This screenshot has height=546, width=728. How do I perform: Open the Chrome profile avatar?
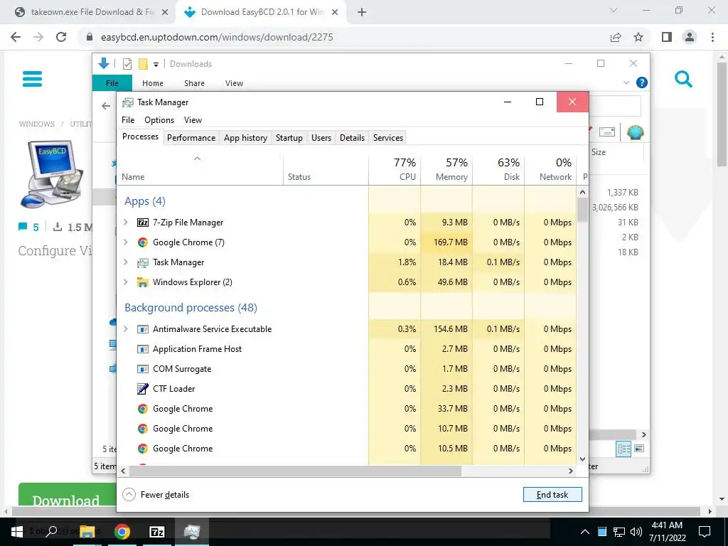[x=690, y=37]
